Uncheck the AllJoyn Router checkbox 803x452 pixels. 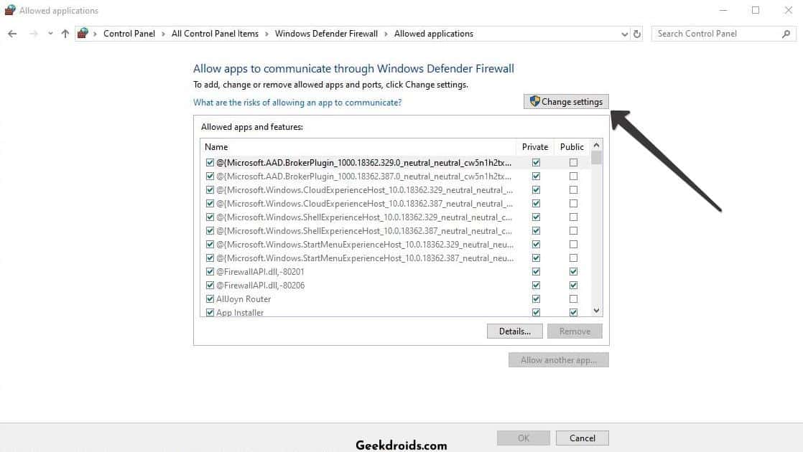pyautogui.click(x=210, y=299)
